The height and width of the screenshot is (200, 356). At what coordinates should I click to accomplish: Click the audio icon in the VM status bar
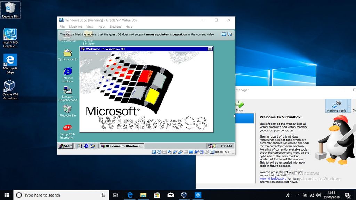tap(170, 152)
